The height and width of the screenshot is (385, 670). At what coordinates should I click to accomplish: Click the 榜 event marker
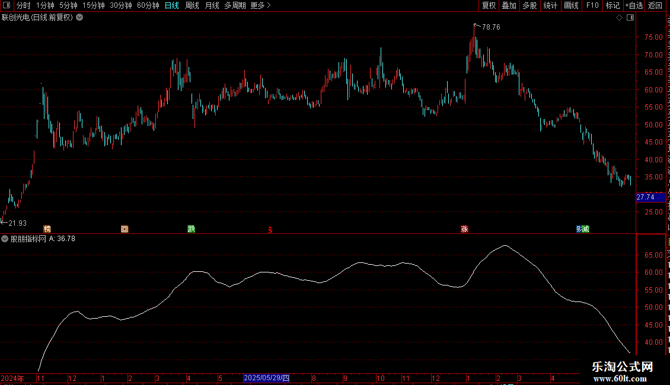[x=47, y=229]
